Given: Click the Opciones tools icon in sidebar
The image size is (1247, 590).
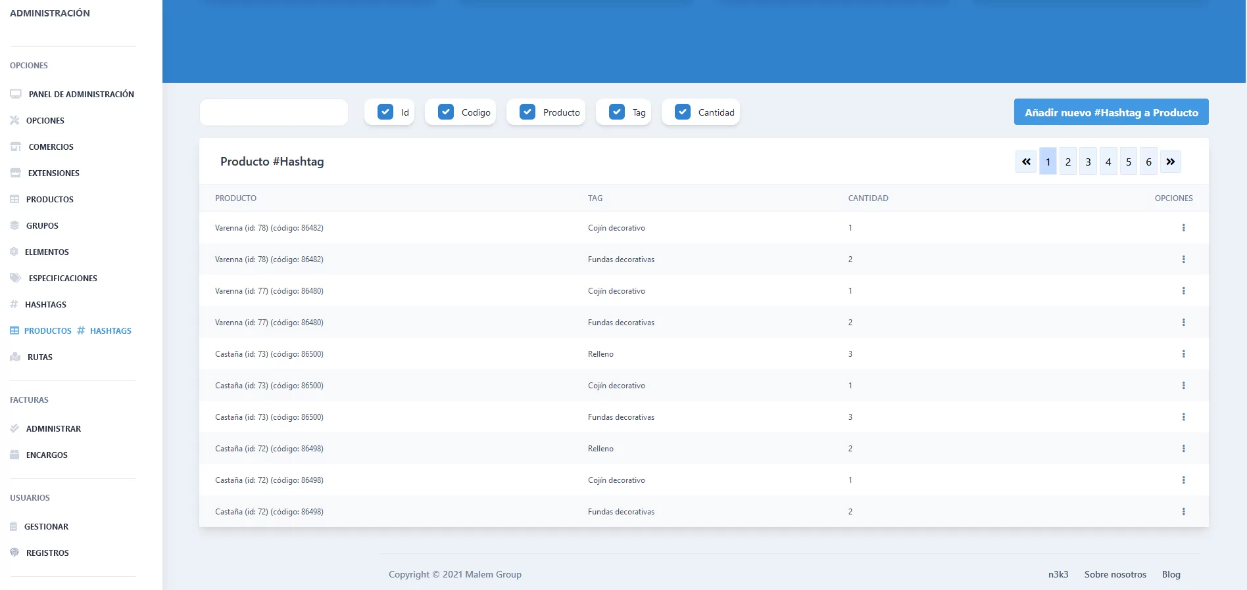Looking at the screenshot, I should [14, 120].
